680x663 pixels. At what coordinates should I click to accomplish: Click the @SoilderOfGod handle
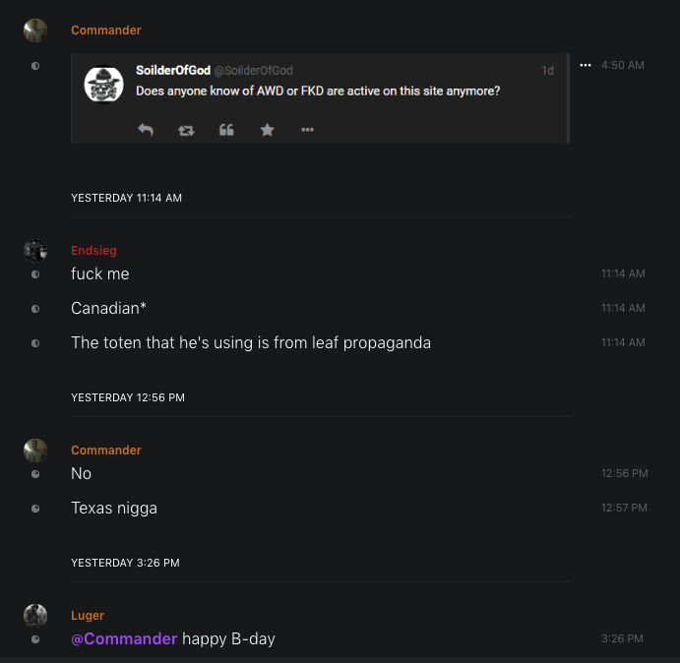pos(253,71)
